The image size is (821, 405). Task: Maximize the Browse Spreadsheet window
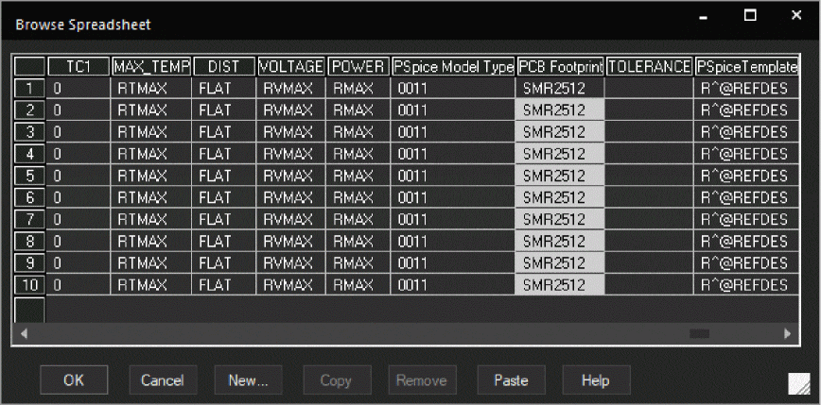pos(750,16)
